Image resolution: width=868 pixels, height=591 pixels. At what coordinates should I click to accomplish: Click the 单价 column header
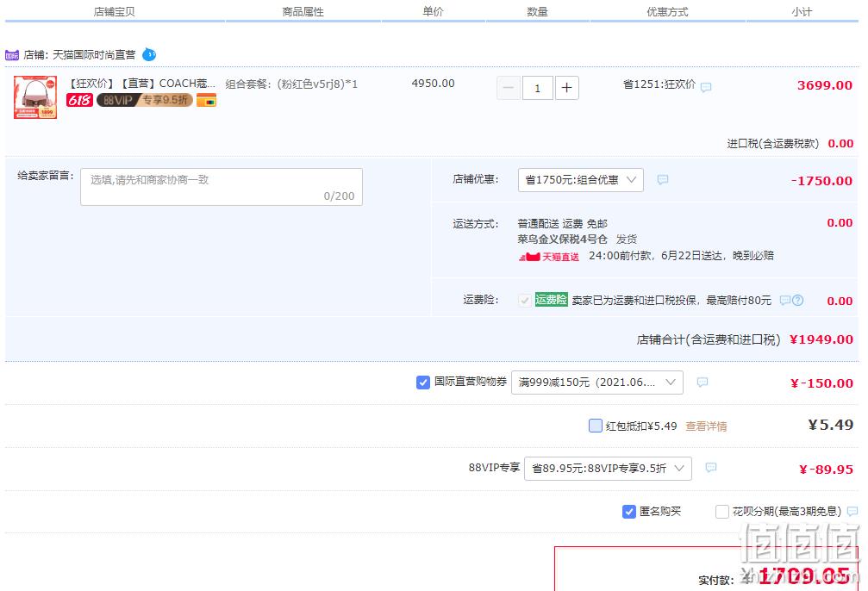click(433, 11)
